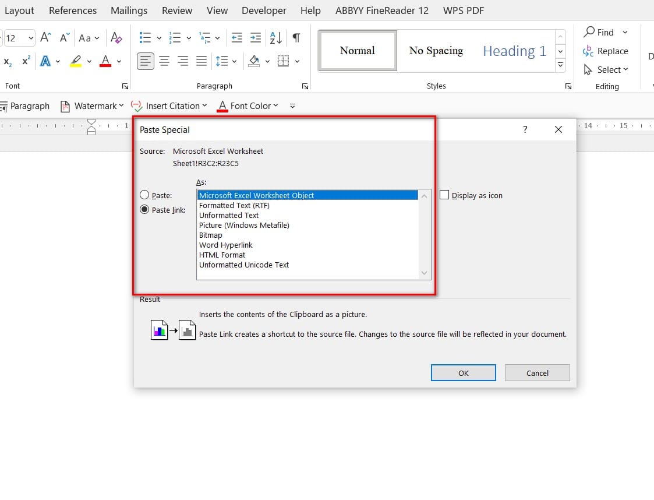Switch to the Review tab
The width and height of the screenshot is (654, 500).
(x=177, y=10)
